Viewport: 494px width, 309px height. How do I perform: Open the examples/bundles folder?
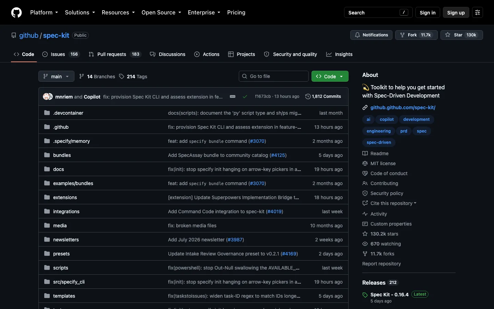click(73, 183)
